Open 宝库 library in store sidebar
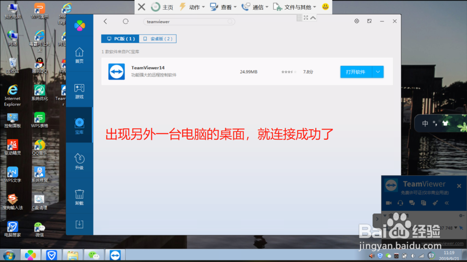 coord(79,126)
